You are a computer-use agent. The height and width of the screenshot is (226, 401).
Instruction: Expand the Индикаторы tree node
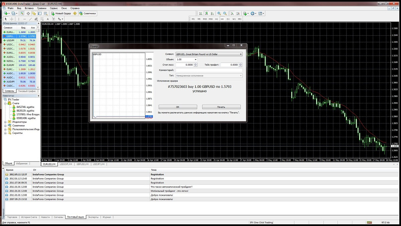pos(5,122)
